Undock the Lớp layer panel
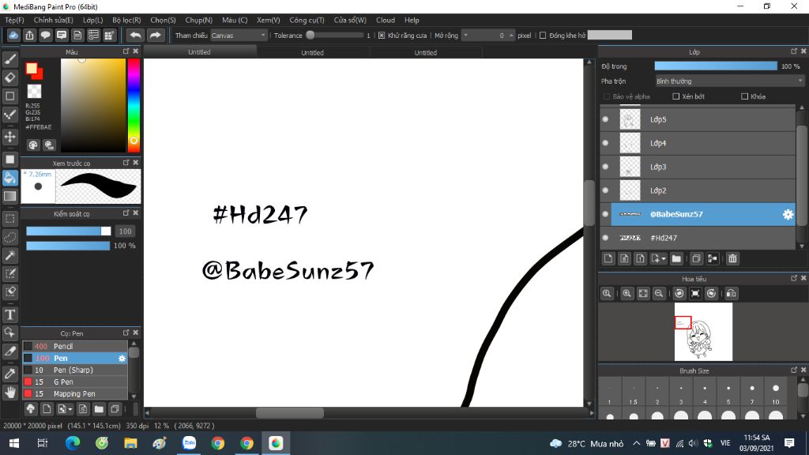The height and width of the screenshot is (455, 809). pyautogui.click(x=793, y=51)
